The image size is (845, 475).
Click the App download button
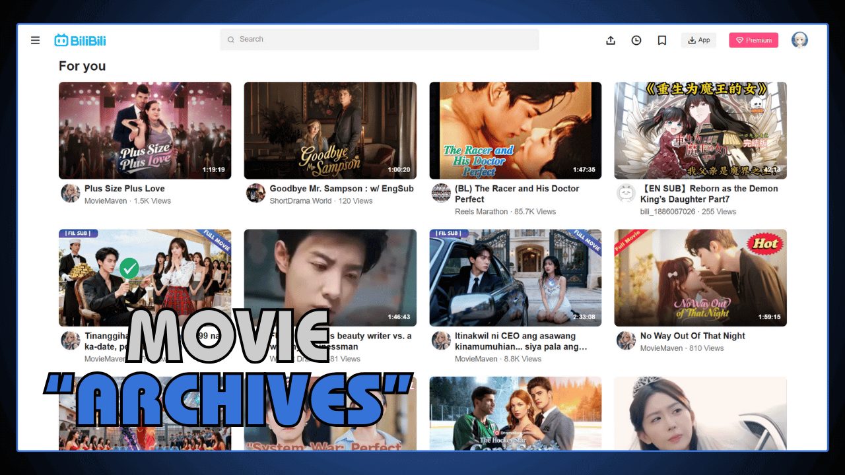(698, 40)
